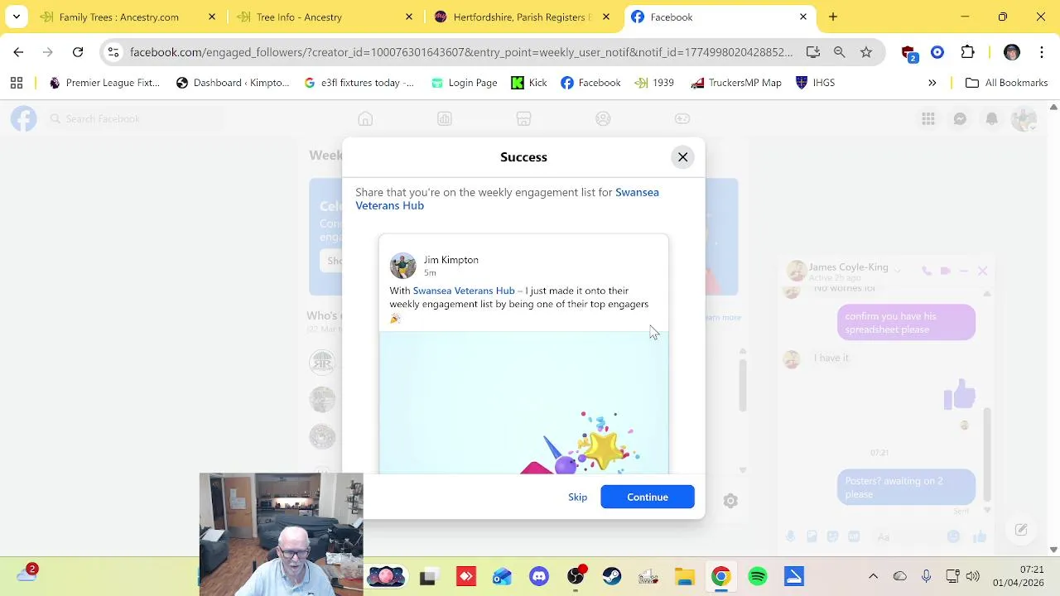The image size is (1060, 596).
Task: Reload the current page
Action: (x=78, y=52)
